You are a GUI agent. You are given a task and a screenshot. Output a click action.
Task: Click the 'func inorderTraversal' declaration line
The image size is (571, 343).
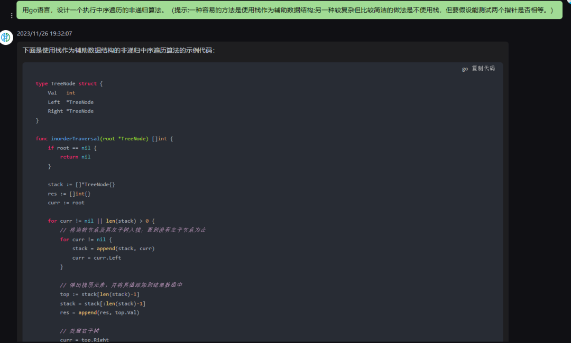point(105,138)
